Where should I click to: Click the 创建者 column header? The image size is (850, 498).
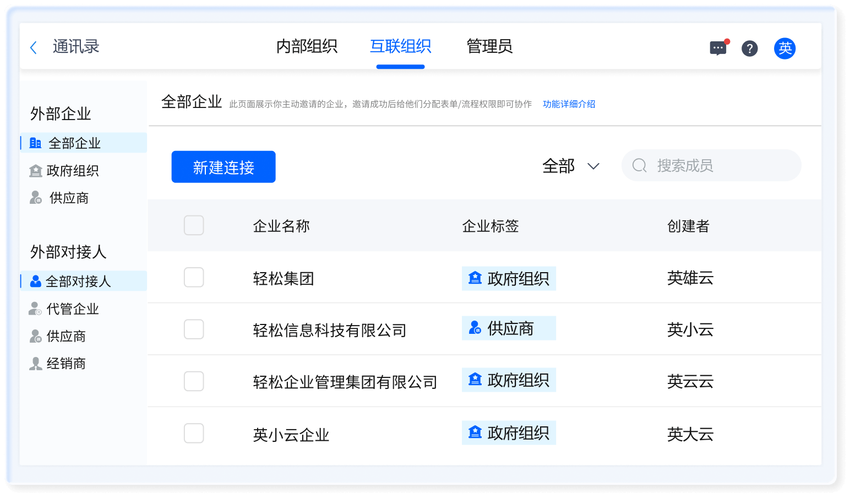pos(688,226)
